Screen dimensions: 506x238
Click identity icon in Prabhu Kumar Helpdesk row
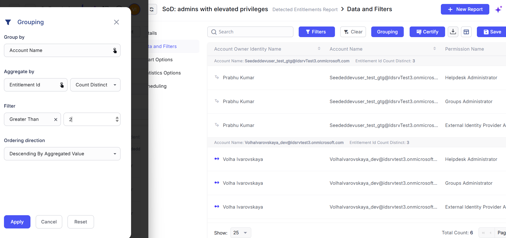(217, 77)
